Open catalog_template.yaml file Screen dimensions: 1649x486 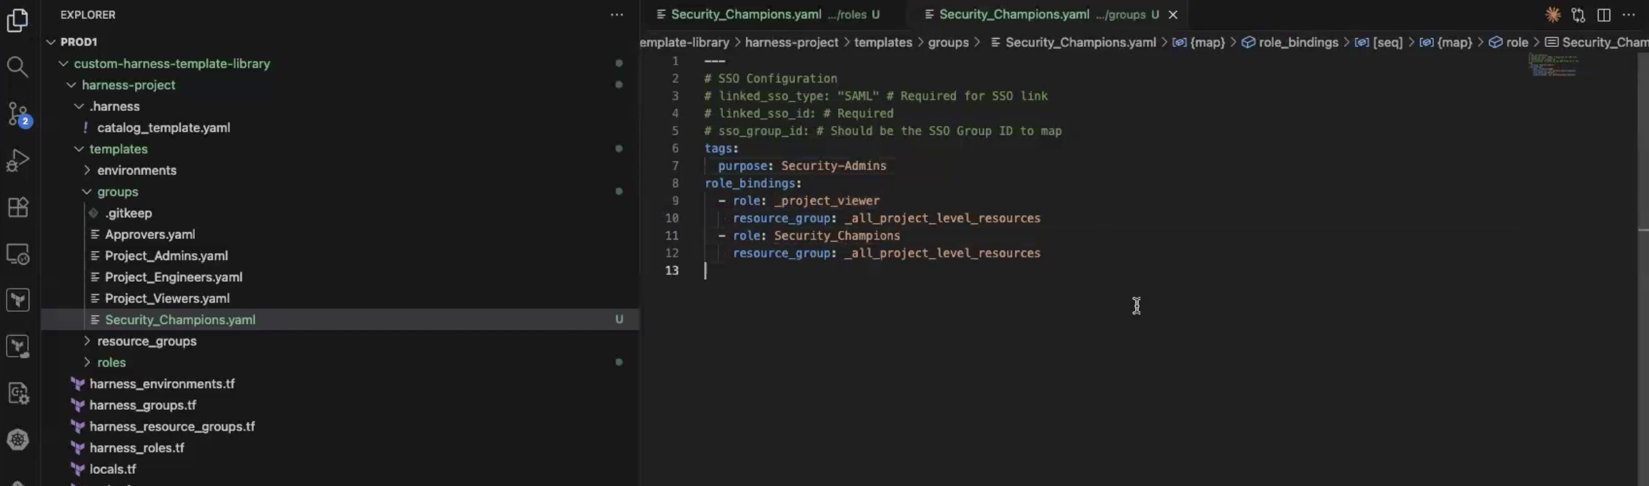click(163, 128)
